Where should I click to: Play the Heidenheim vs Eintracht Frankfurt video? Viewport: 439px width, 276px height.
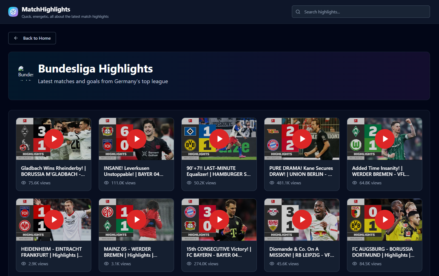point(54,220)
